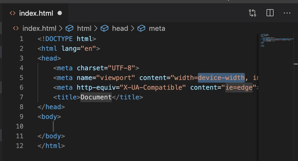
Task: Click line number 7 in the gutter
Action: click(21, 97)
